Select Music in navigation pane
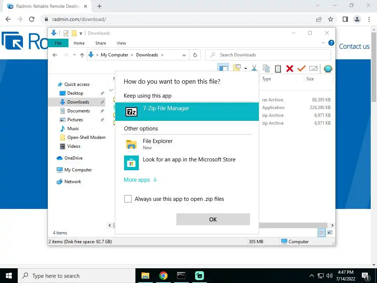The width and height of the screenshot is (377, 283). coord(73,129)
